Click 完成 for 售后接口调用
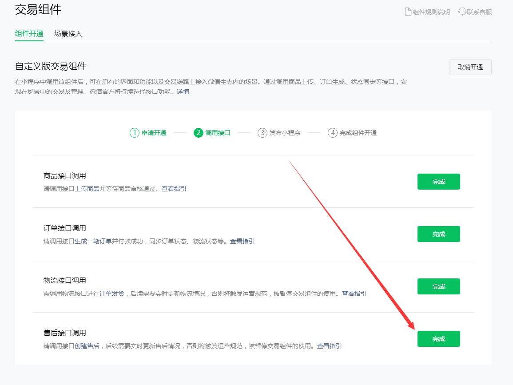Image resolution: width=513 pixels, height=385 pixels. [x=439, y=338]
